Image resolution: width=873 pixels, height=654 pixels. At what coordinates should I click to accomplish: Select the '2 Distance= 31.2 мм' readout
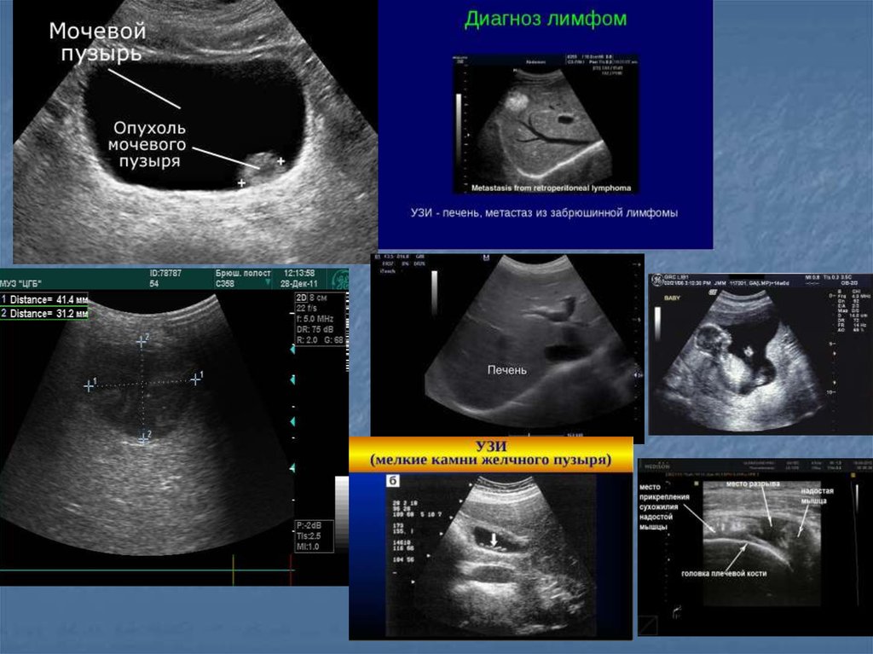click(44, 314)
